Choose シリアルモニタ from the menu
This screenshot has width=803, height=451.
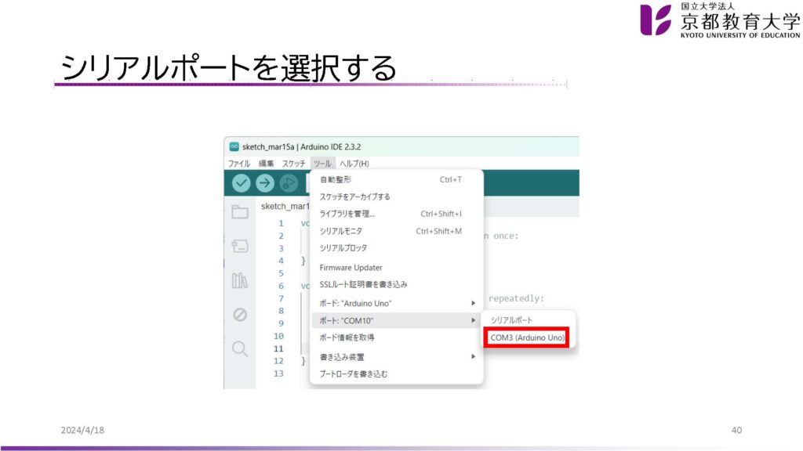click(341, 231)
